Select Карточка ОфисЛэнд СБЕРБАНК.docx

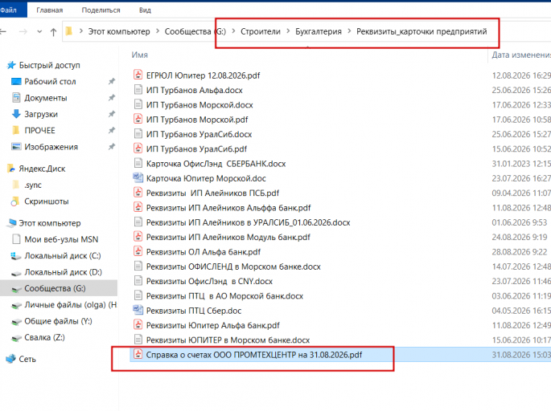point(216,164)
